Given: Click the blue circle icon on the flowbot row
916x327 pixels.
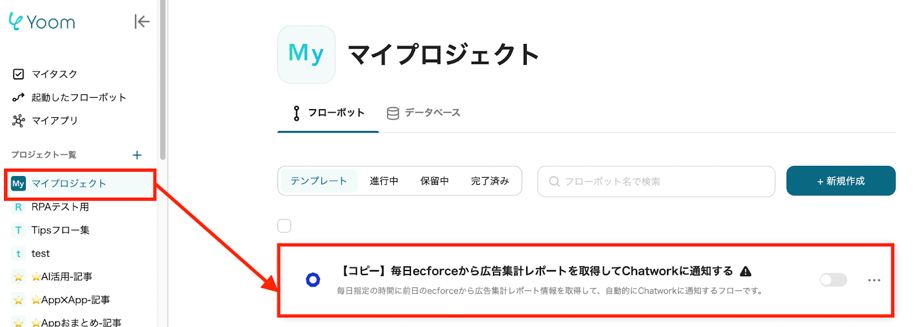Looking at the screenshot, I should [x=313, y=280].
